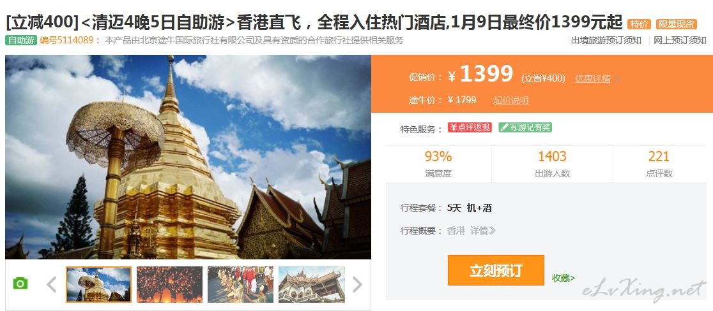Click the 立刻预订 book now button
713x311 pixels.
[x=496, y=270]
